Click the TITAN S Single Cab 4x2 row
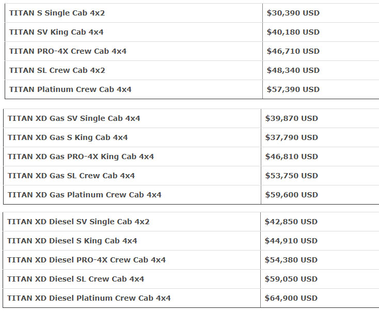This screenshot has width=379, height=311. (x=57, y=13)
